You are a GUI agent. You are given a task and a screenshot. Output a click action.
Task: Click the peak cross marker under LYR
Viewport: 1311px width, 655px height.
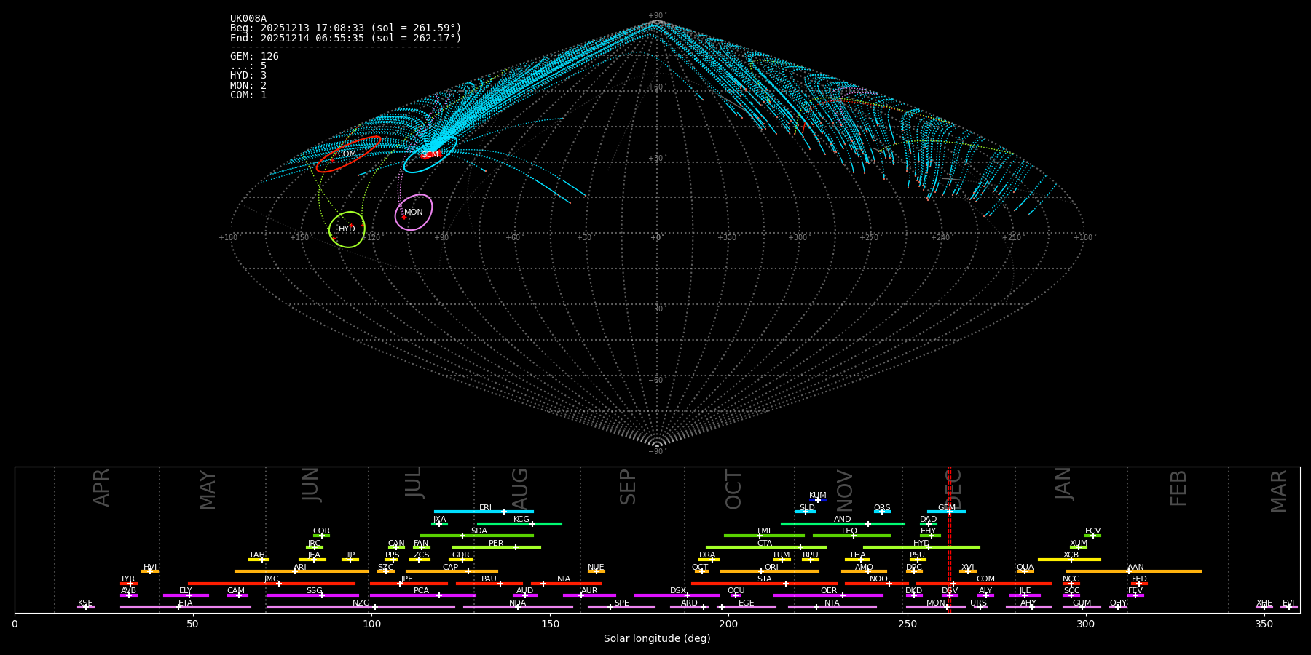pyautogui.click(x=130, y=584)
